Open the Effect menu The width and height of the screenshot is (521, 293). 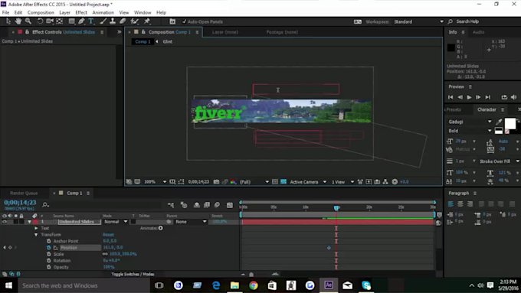click(81, 12)
